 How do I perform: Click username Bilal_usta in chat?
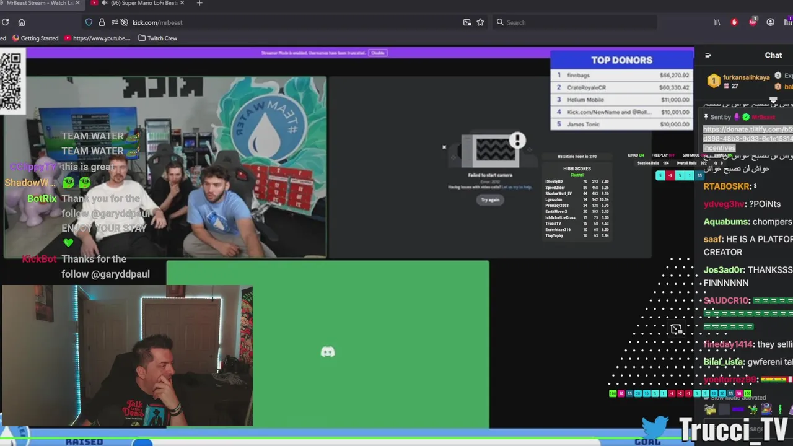click(724, 362)
